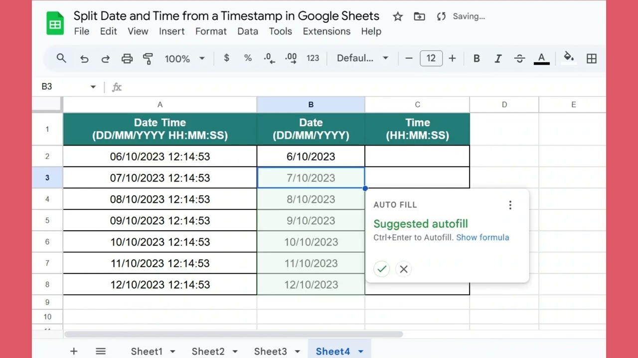
Task: Open the Default font dropdown
Action: click(x=362, y=58)
